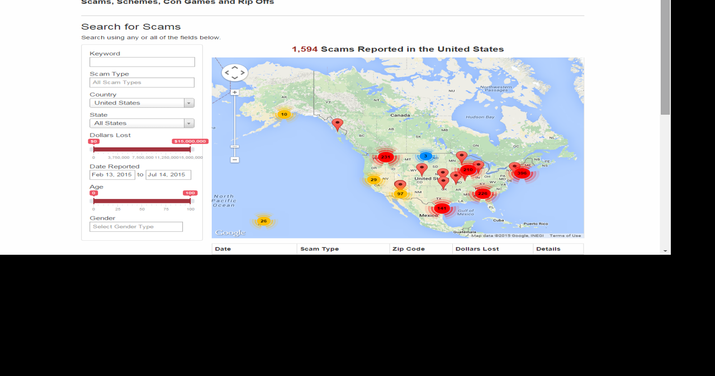Viewport: 715px width, 376px height.
Task: Open the red cluster marker showing 396
Action: coord(522,173)
